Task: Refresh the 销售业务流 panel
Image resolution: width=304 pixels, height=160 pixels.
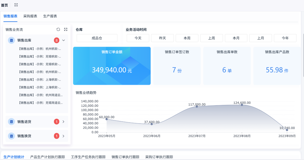Action: coord(58,29)
